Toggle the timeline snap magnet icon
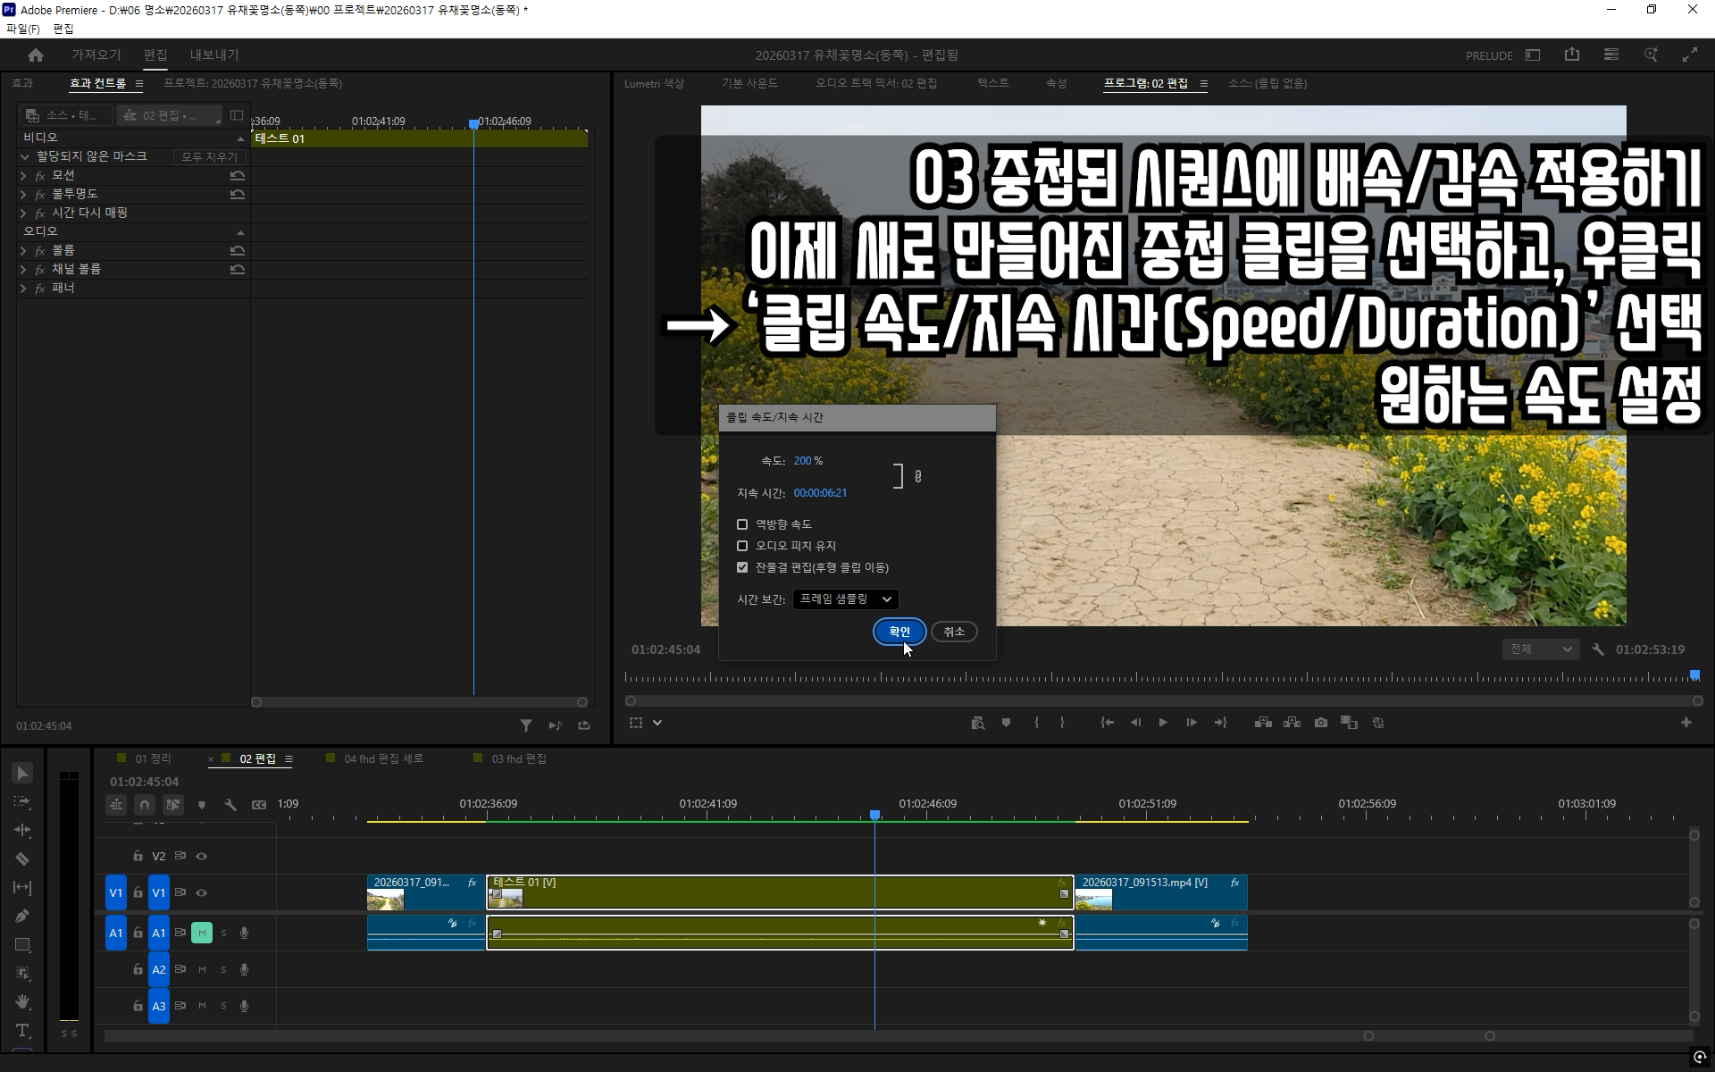The width and height of the screenshot is (1715, 1072). [x=145, y=805]
